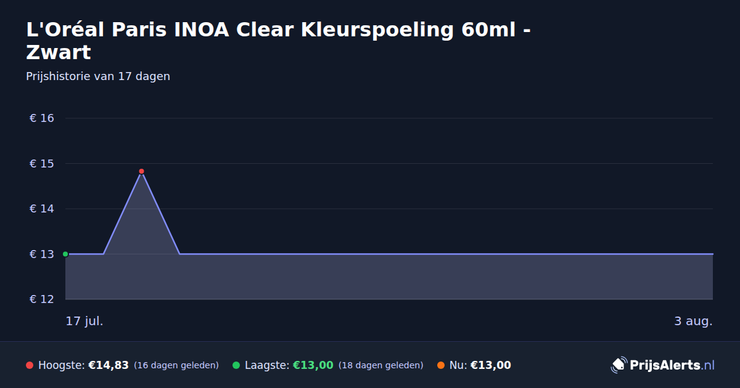Click the PrijsAlerts tag logo icon

(x=619, y=365)
